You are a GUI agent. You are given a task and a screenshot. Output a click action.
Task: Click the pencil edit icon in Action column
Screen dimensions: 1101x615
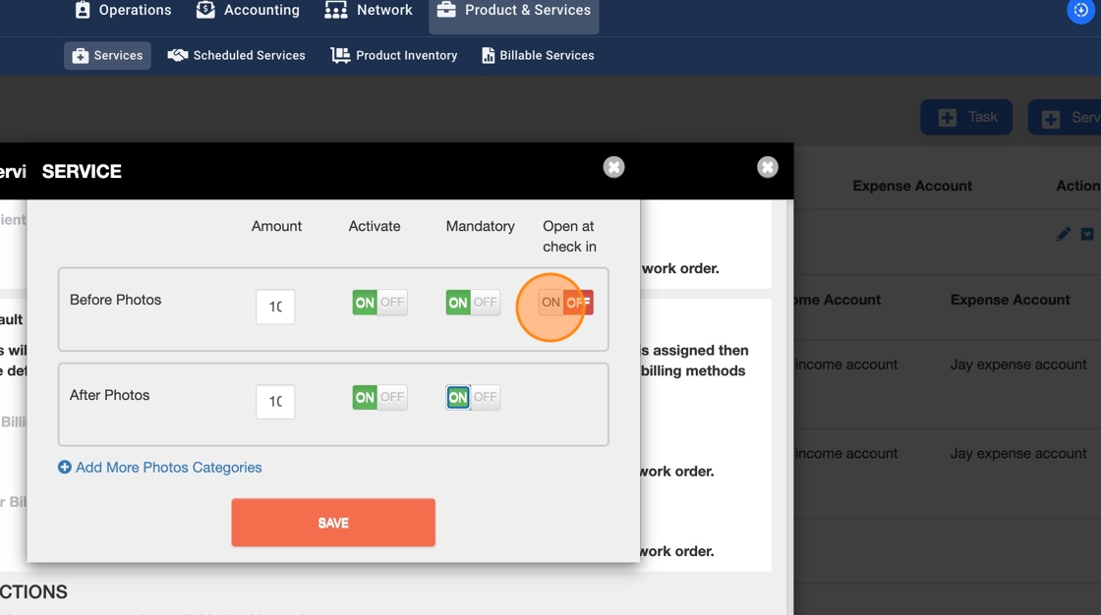click(1064, 235)
